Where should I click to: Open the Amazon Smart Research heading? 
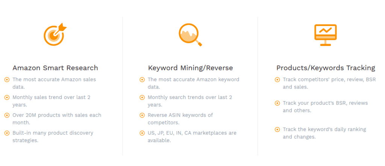55,68
